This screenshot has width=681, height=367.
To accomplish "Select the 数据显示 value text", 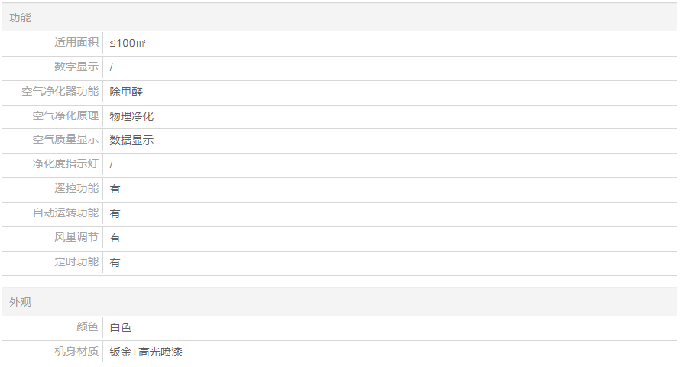I will click(x=131, y=140).
